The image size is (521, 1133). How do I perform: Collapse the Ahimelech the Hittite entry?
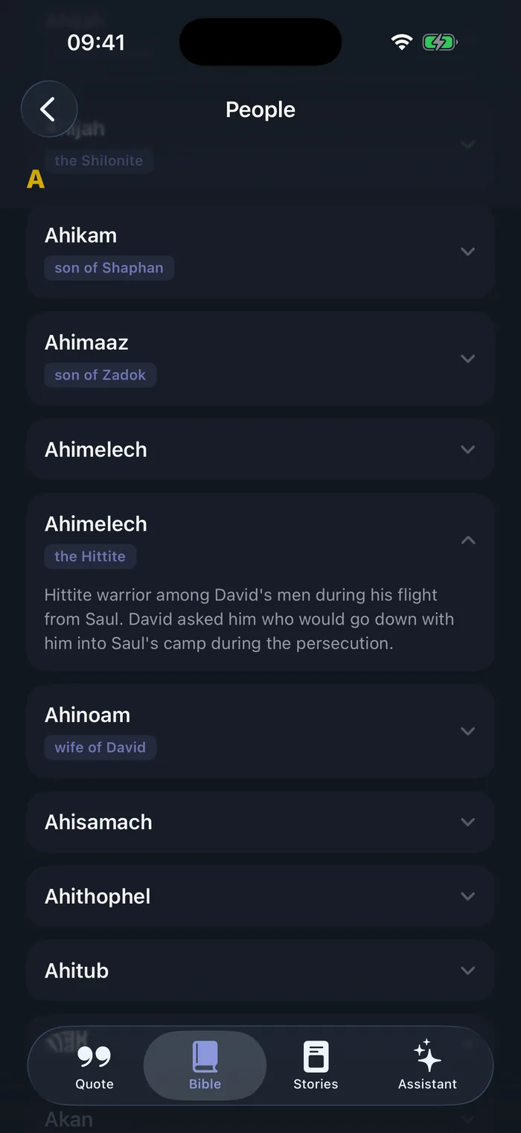tap(467, 540)
